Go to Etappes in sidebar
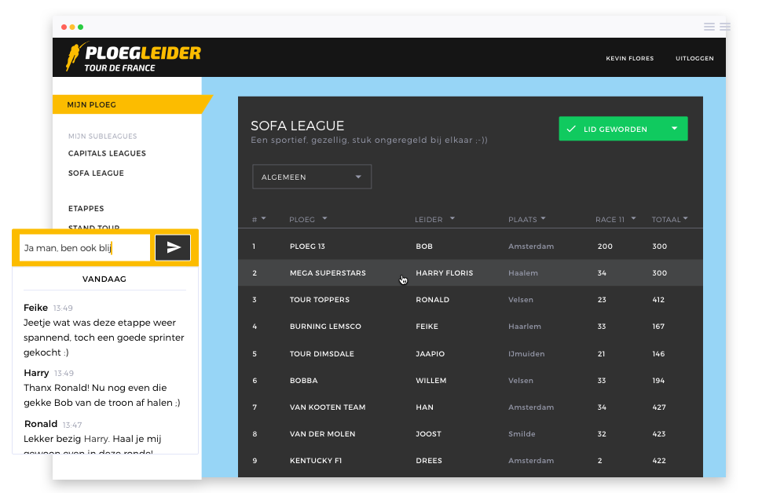 [x=86, y=208]
